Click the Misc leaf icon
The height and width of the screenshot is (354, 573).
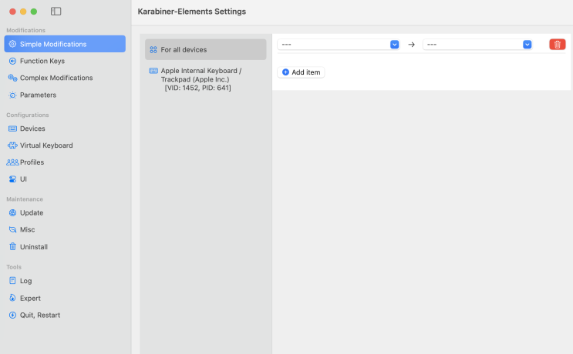pos(12,229)
